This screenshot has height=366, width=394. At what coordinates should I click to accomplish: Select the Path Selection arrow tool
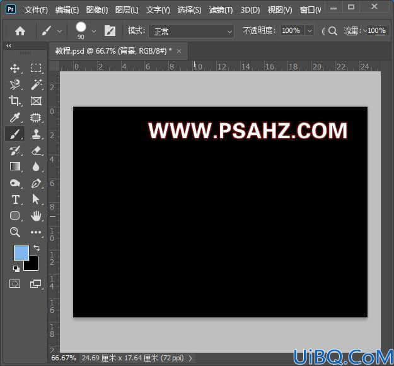(35, 199)
